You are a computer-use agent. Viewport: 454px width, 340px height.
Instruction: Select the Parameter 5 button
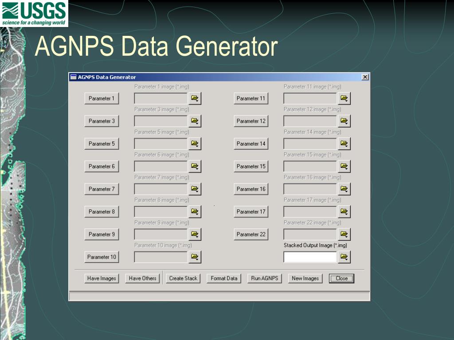pos(102,144)
